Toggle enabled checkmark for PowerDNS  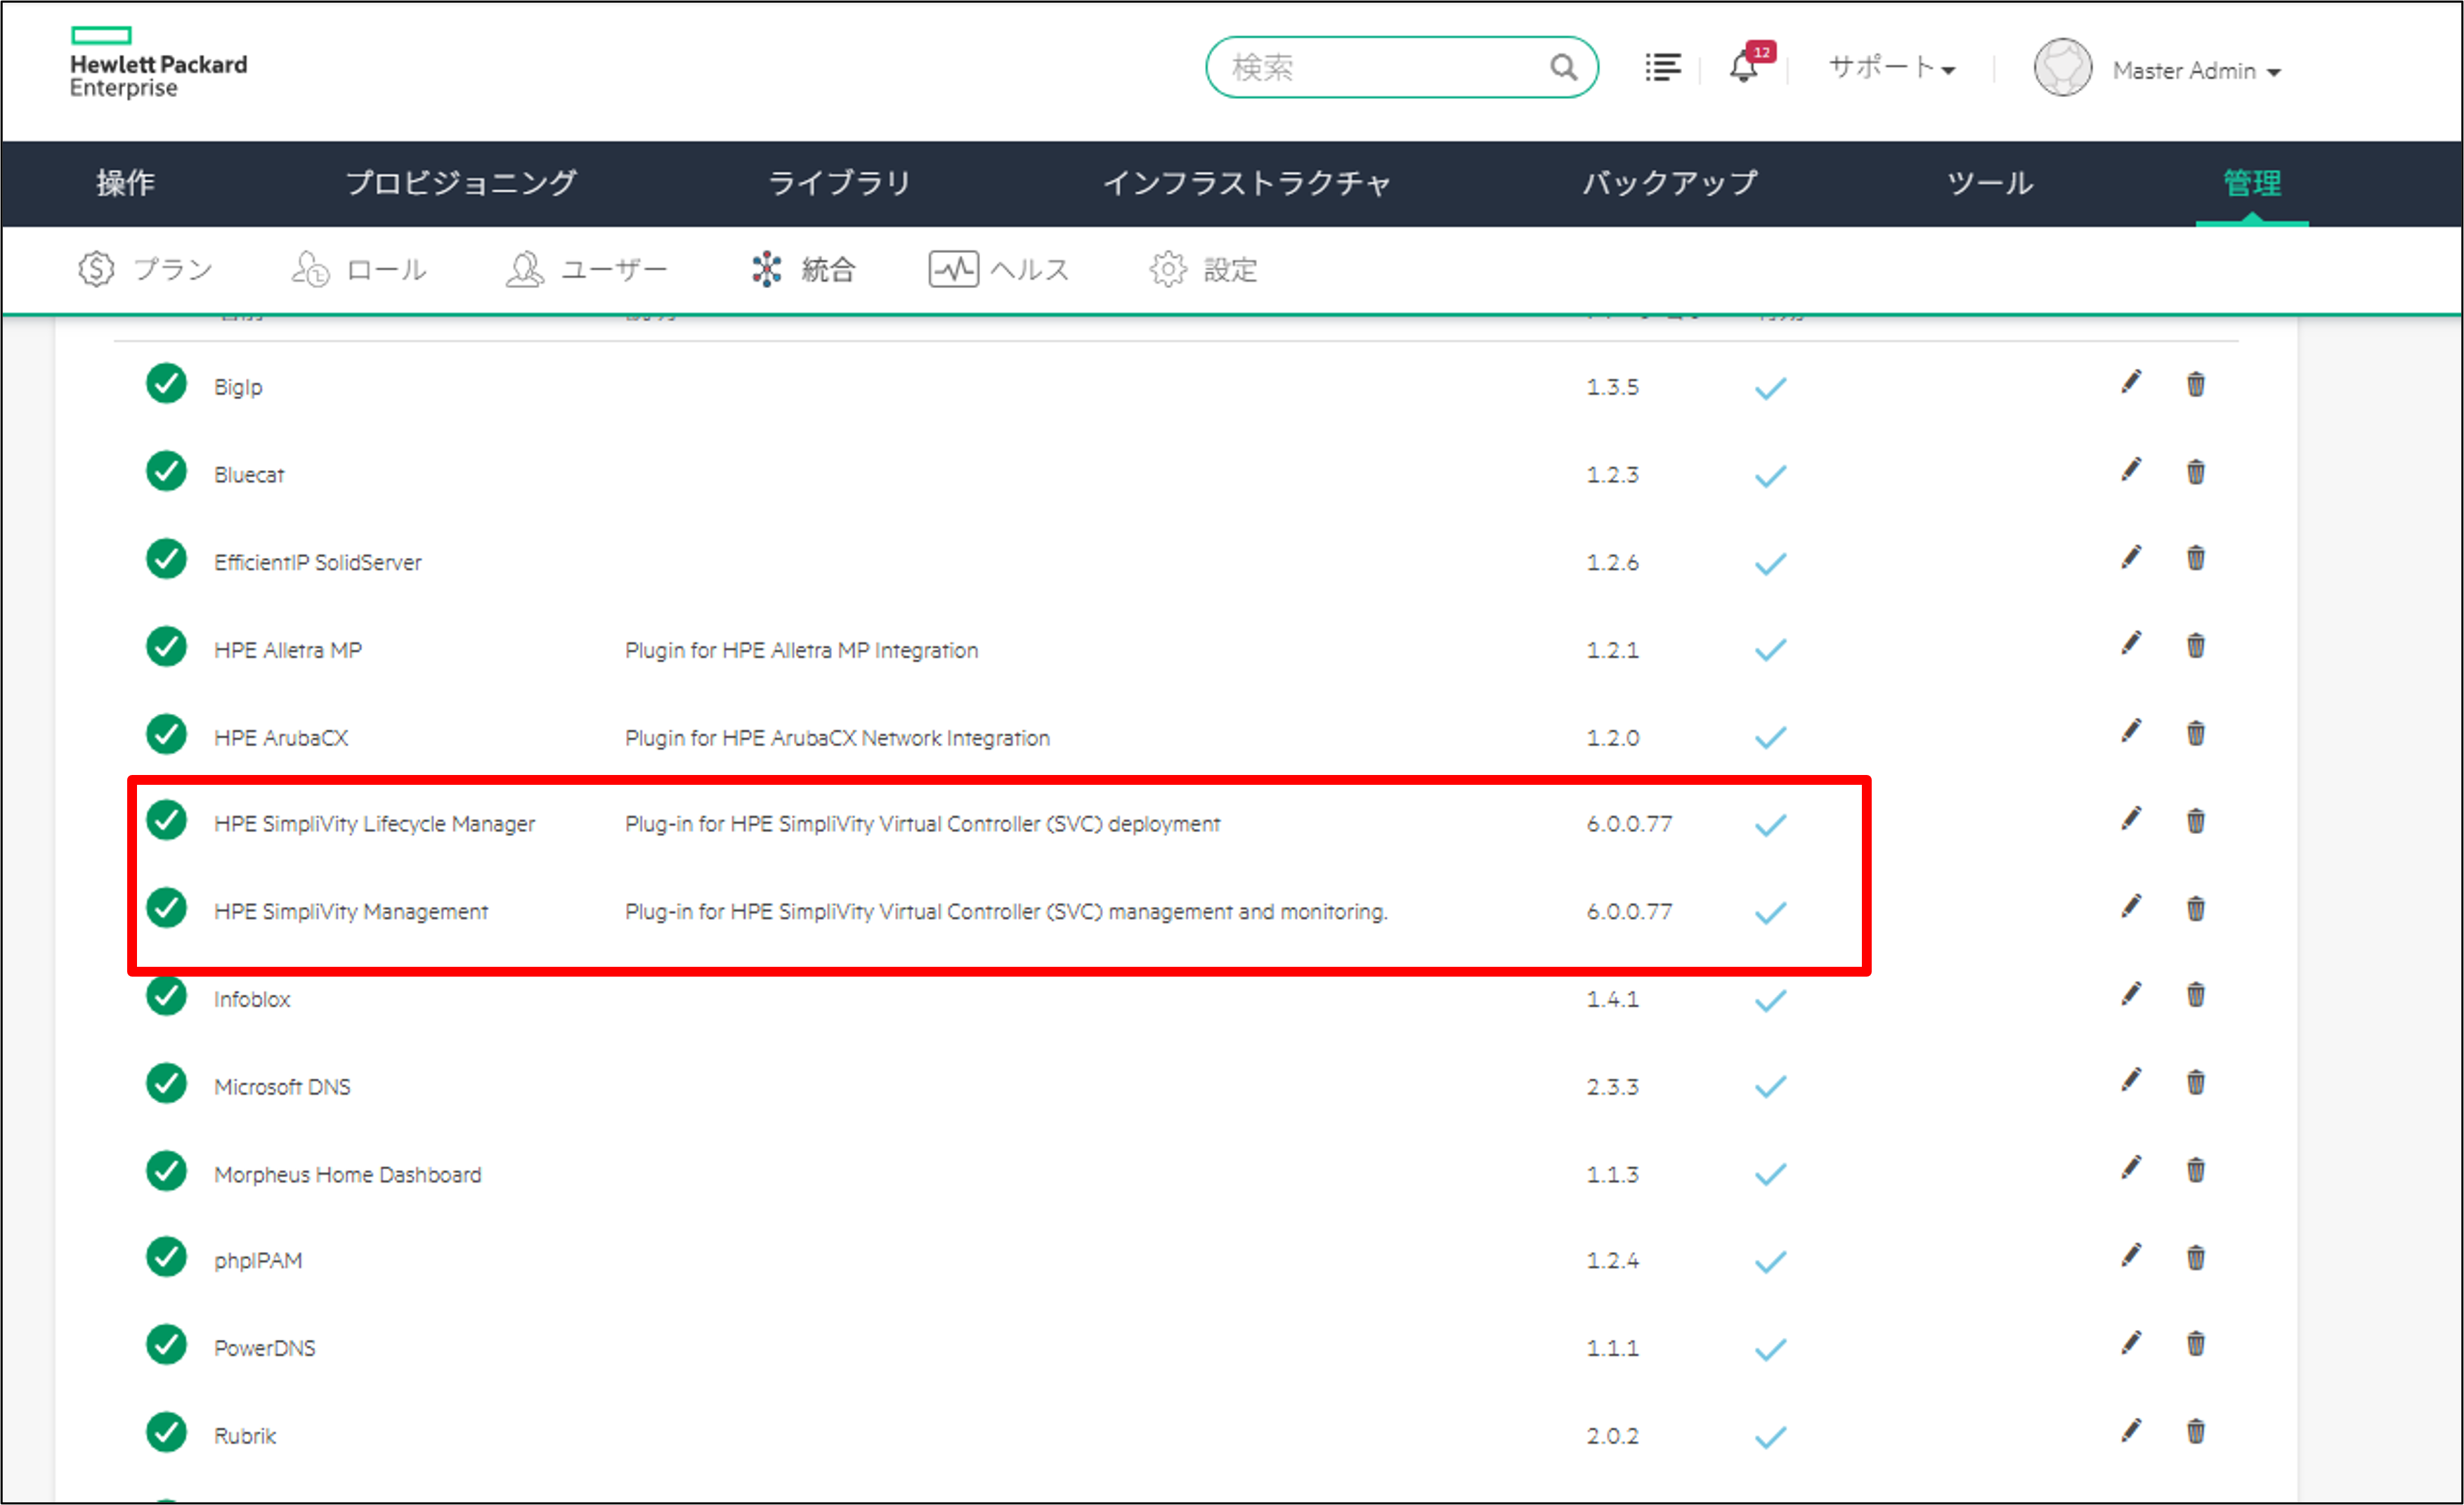pos(1770,1350)
